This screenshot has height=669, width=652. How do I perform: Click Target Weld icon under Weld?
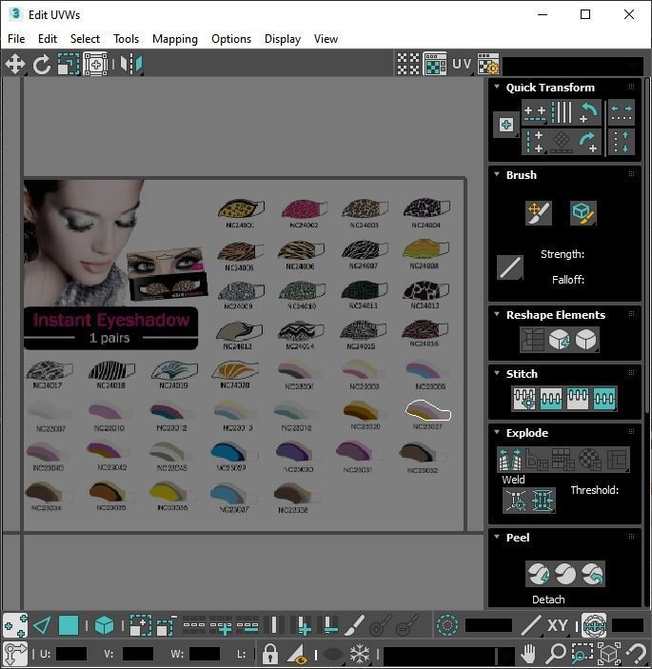(x=516, y=500)
